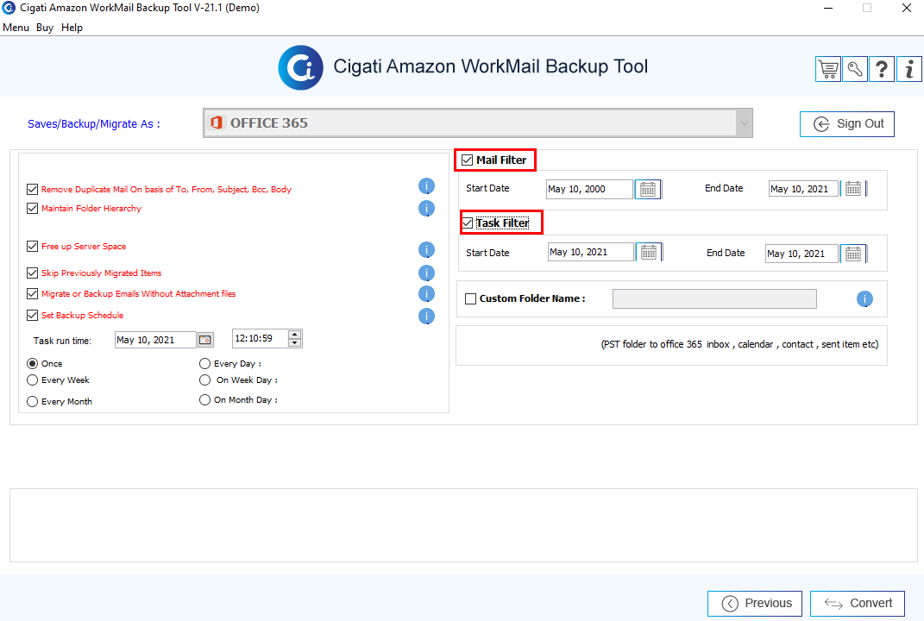Click the Custom Folder Name text field

714,298
